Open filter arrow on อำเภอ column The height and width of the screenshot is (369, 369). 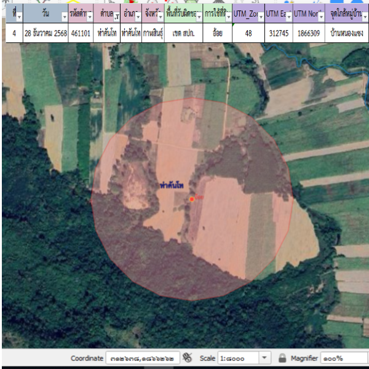(138, 17)
